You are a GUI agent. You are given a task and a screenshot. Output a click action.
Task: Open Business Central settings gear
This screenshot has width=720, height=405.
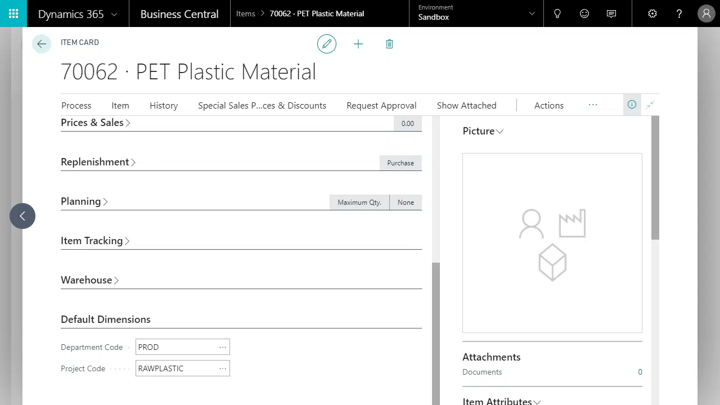(x=652, y=13)
